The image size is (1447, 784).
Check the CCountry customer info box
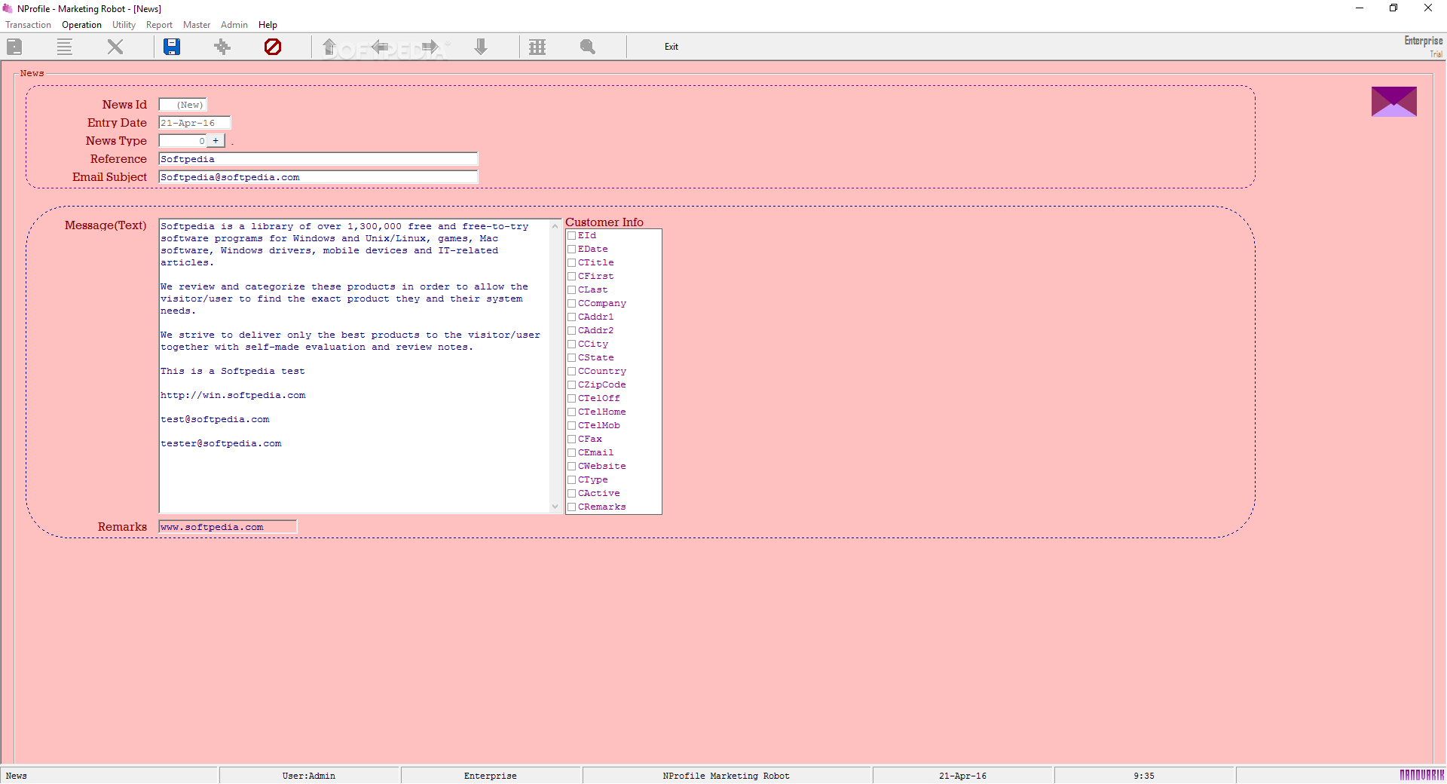pyautogui.click(x=572, y=372)
